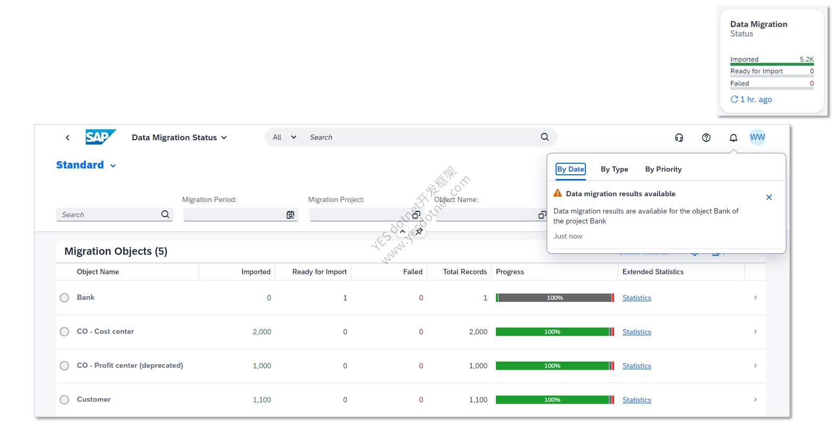Click the Ready for Import column header
Screen dimensions: 837x426
coord(320,272)
